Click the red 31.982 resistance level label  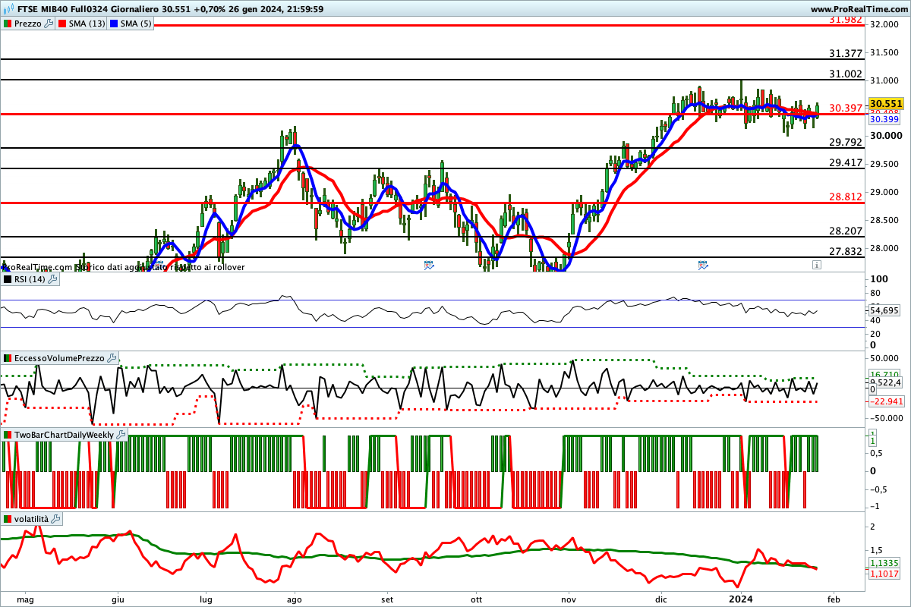[x=846, y=20]
